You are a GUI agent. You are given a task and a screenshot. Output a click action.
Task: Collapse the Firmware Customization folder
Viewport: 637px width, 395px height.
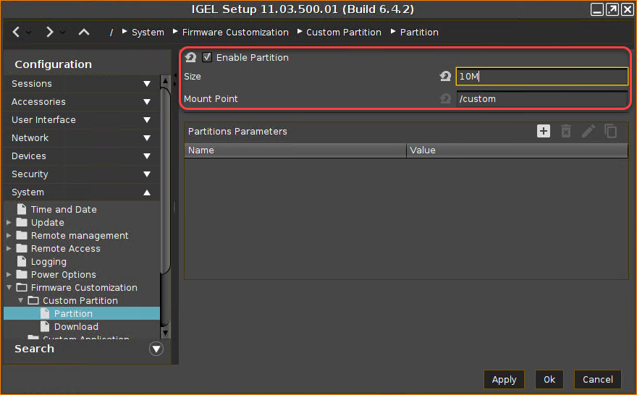click(9, 288)
